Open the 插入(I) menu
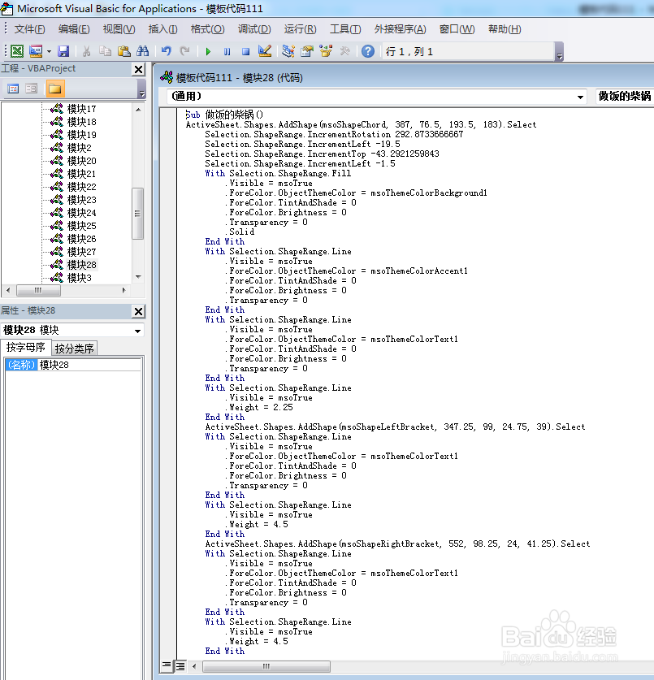654x680 pixels. click(x=162, y=29)
